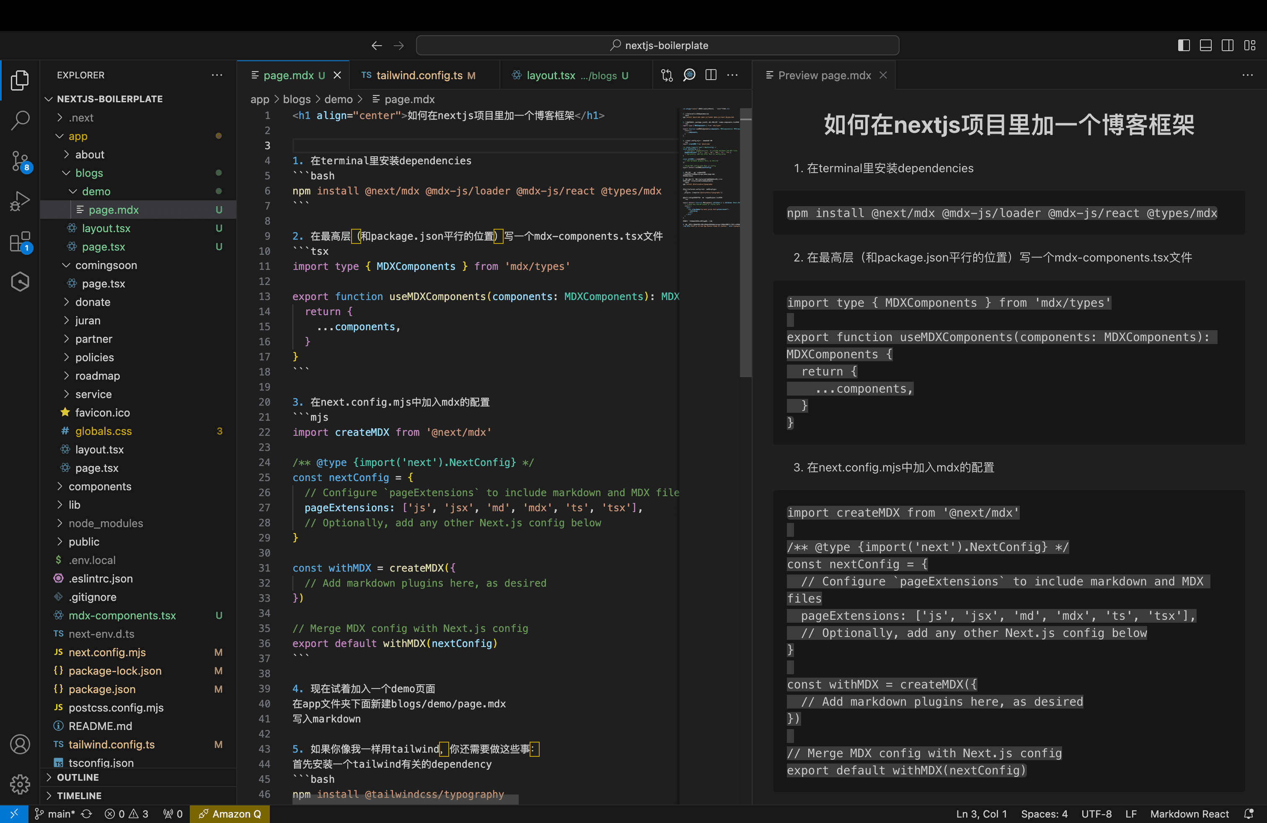The image size is (1267, 823).
Task: Open the Amazon Q hexagon icon view
Action: coord(20,282)
